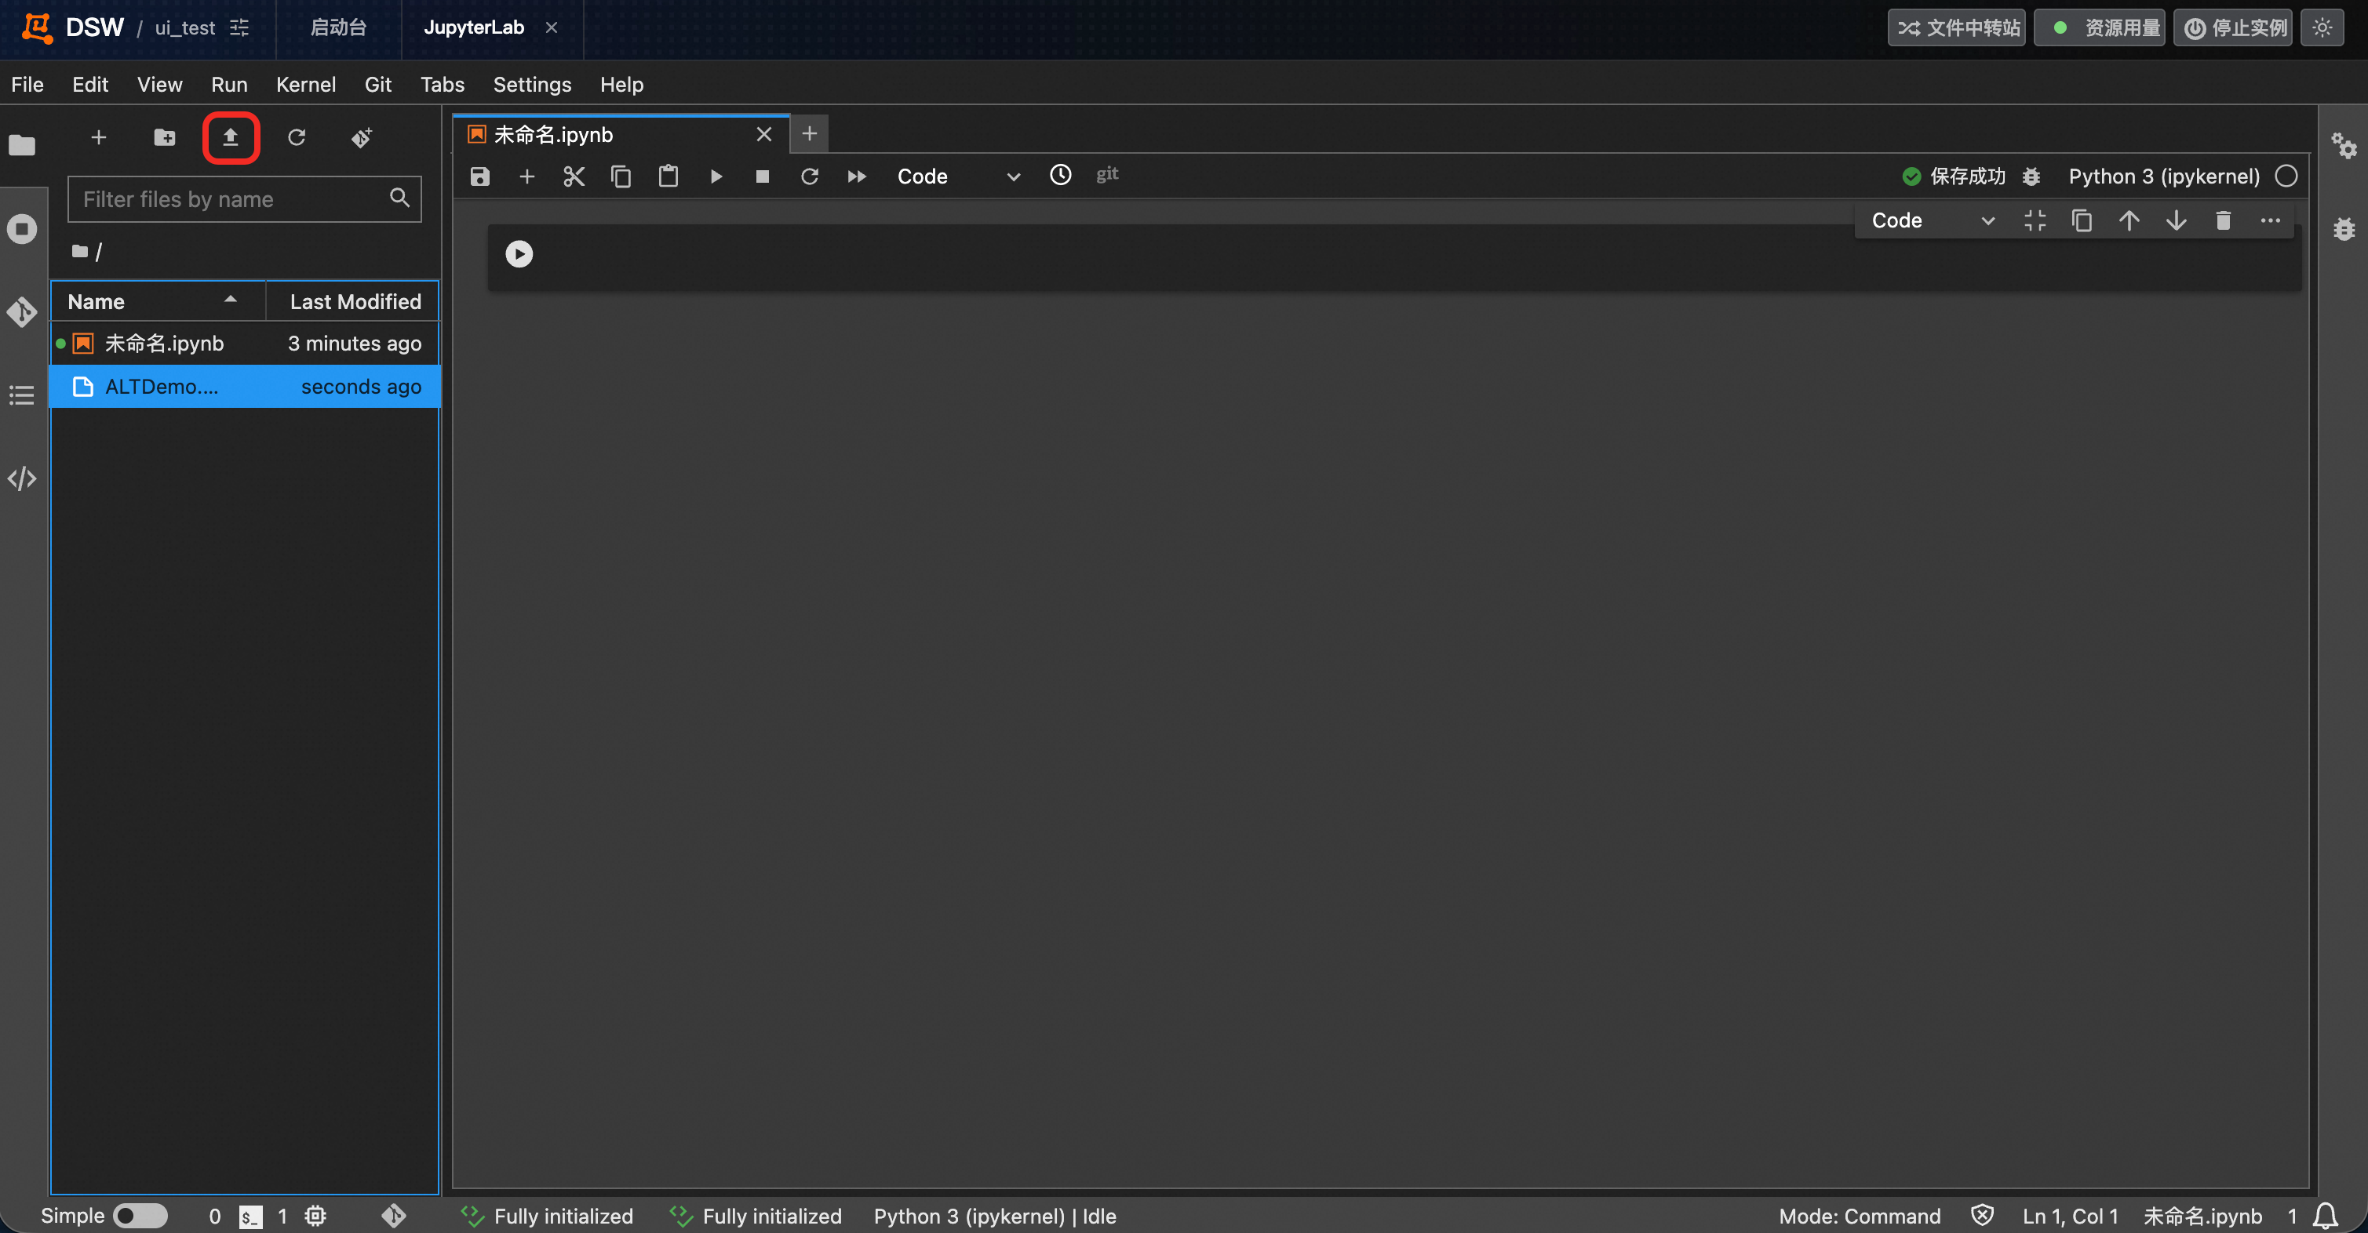
Task: Cut the selected cell
Action: pos(574,176)
